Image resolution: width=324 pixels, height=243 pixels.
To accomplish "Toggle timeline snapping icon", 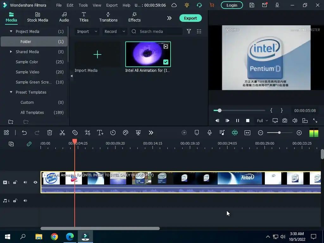I will (x=235, y=133).
